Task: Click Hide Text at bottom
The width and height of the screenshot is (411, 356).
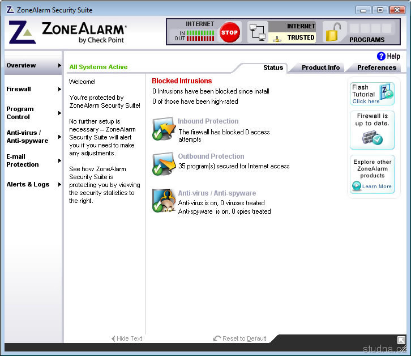Action: 127,338
